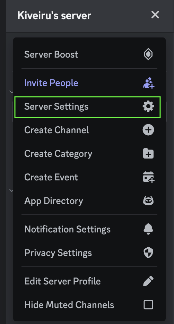The height and width of the screenshot is (324, 174).
Task: Click the Notification Settings bell icon
Action: [x=148, y=229]
